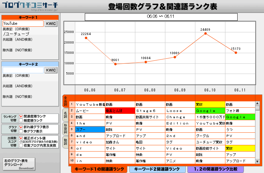Click the 24409 data point on the graph
264x173 pixels.
(x=205, y=33)
